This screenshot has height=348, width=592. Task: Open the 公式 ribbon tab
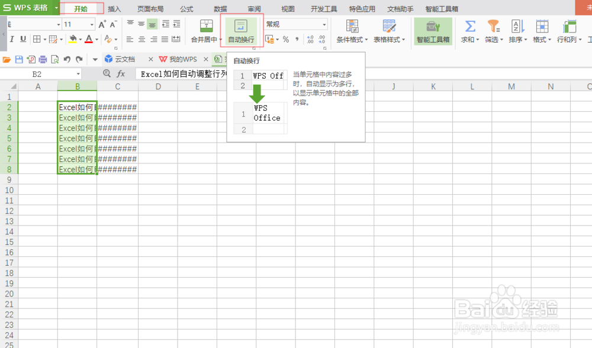pos(186,9)
